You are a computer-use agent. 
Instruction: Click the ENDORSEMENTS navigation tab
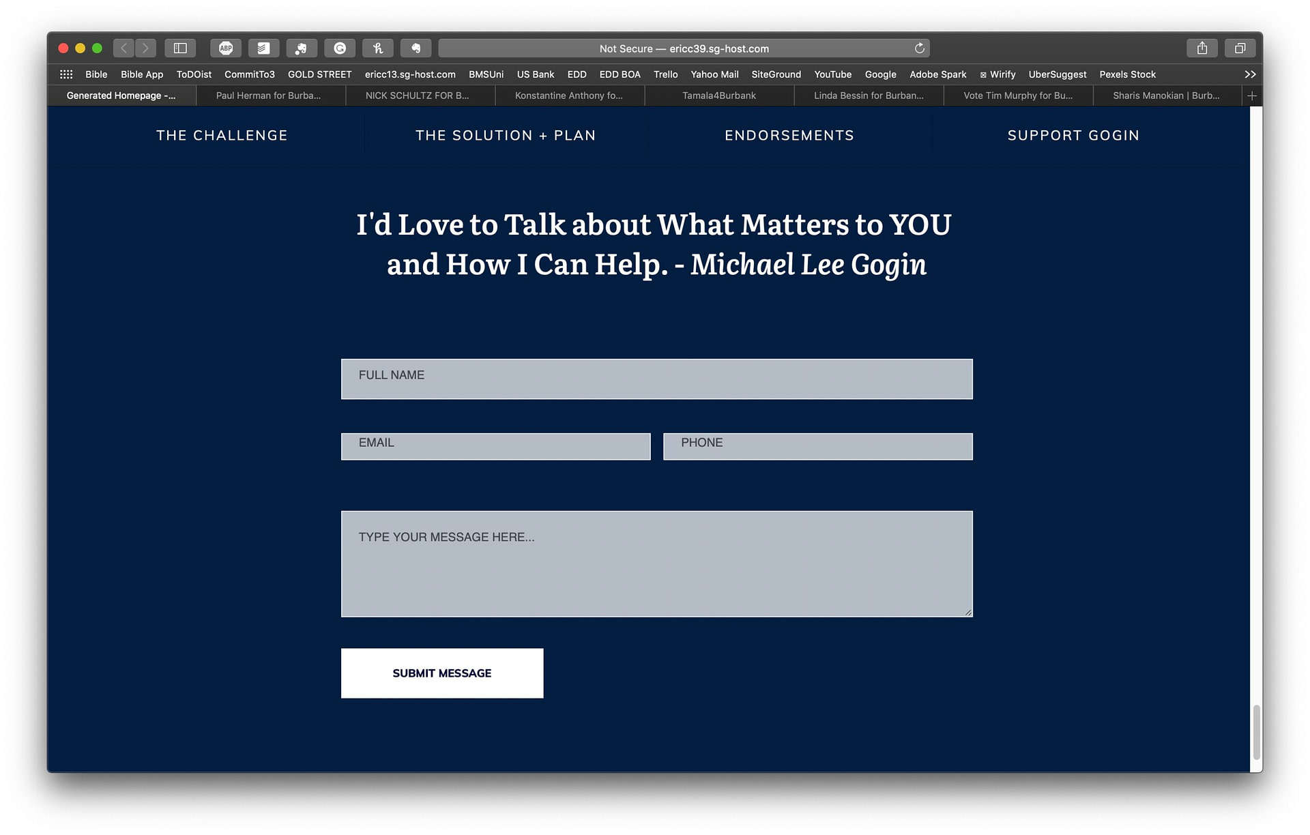point(789,134)
